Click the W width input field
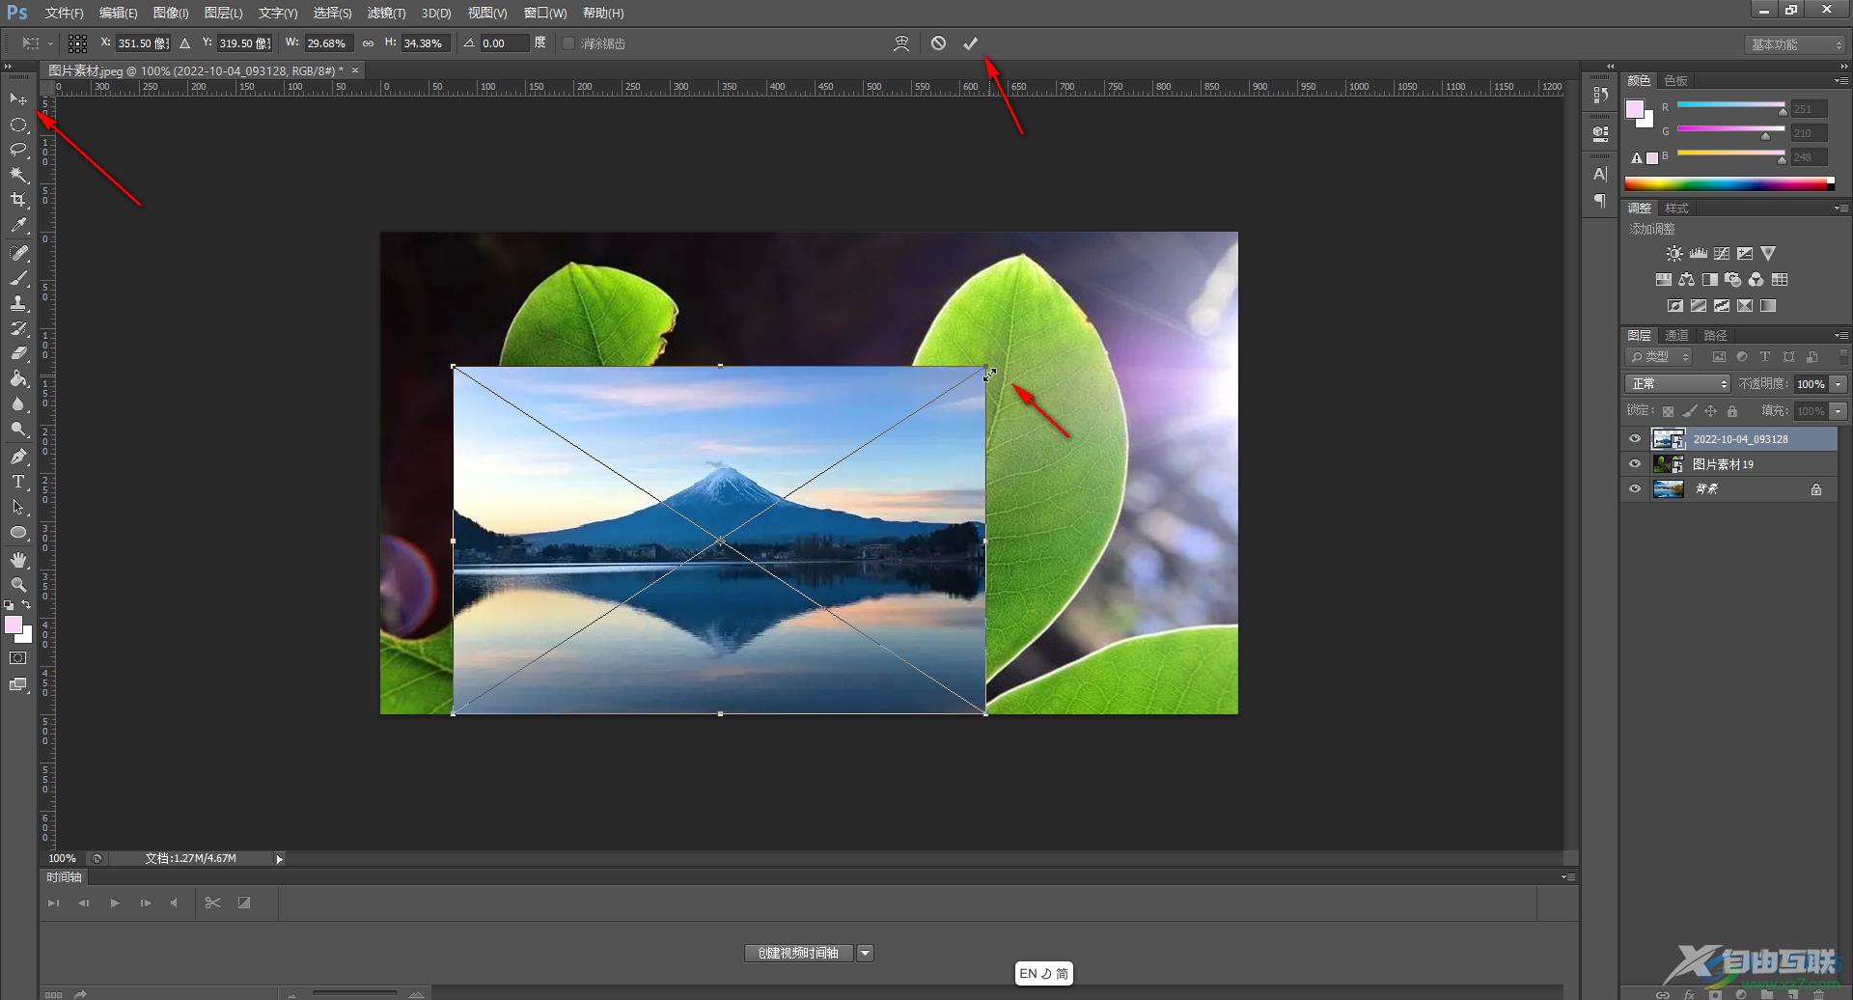 (x=329, y=43)
